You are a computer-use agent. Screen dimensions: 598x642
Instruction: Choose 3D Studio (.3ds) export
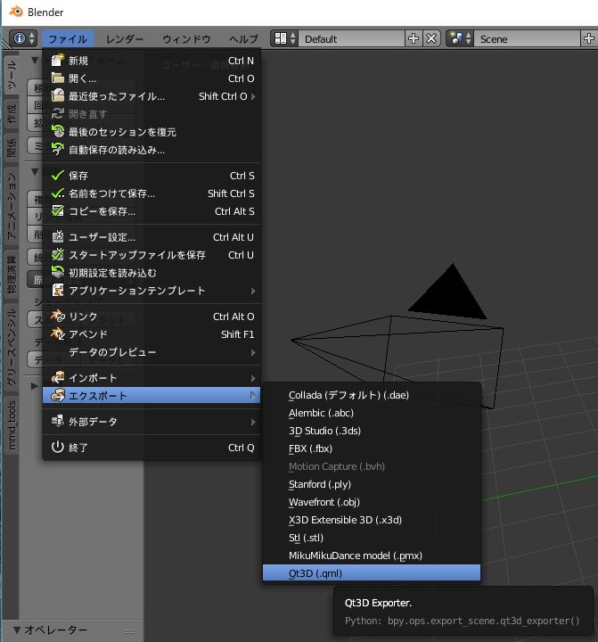click(372, 431)
